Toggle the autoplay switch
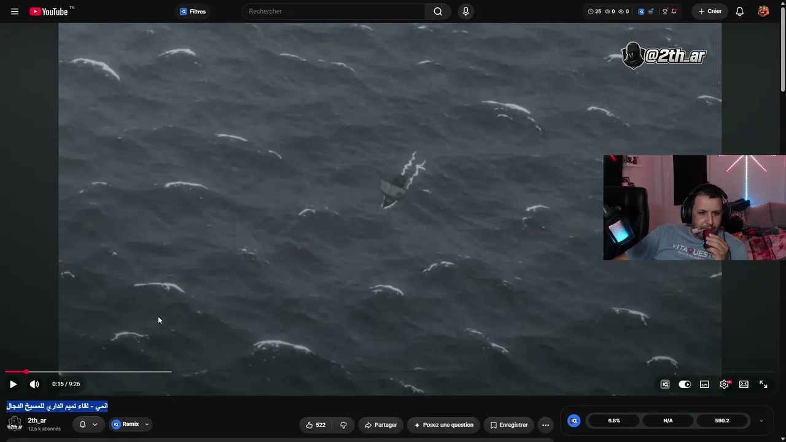Viewport: 786px width, 442px height. pos(685,384)
